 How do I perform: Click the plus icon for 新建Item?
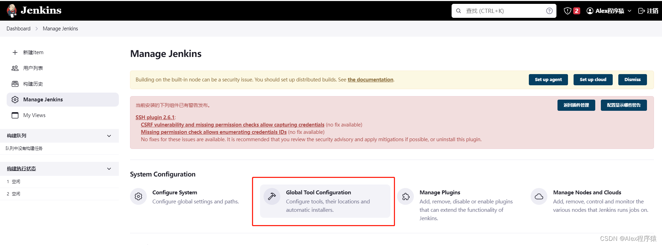[x=15, y=52]
